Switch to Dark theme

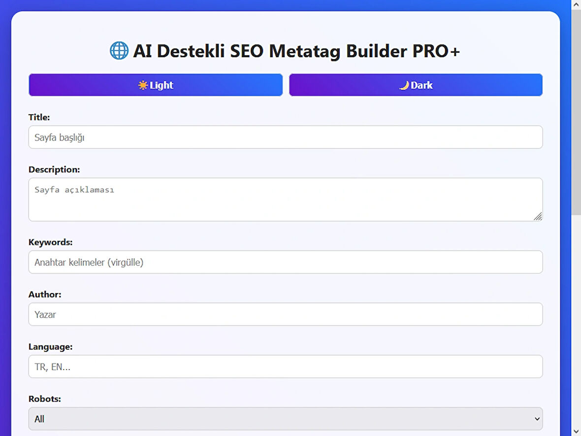[416, 85]
